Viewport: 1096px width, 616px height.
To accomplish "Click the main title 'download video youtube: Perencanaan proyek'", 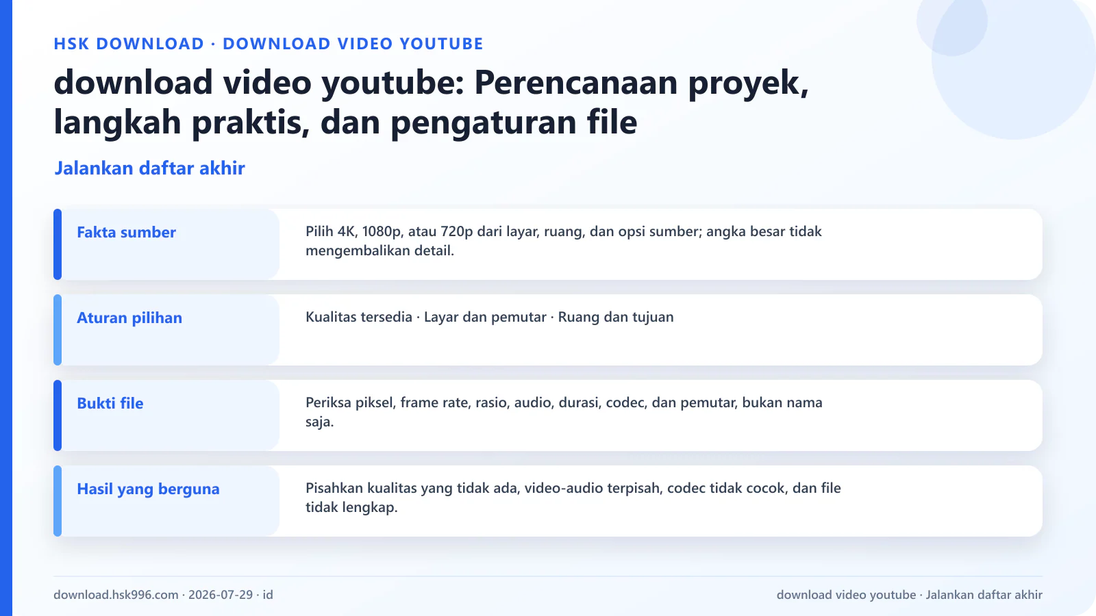I will [x=432, y=102].
